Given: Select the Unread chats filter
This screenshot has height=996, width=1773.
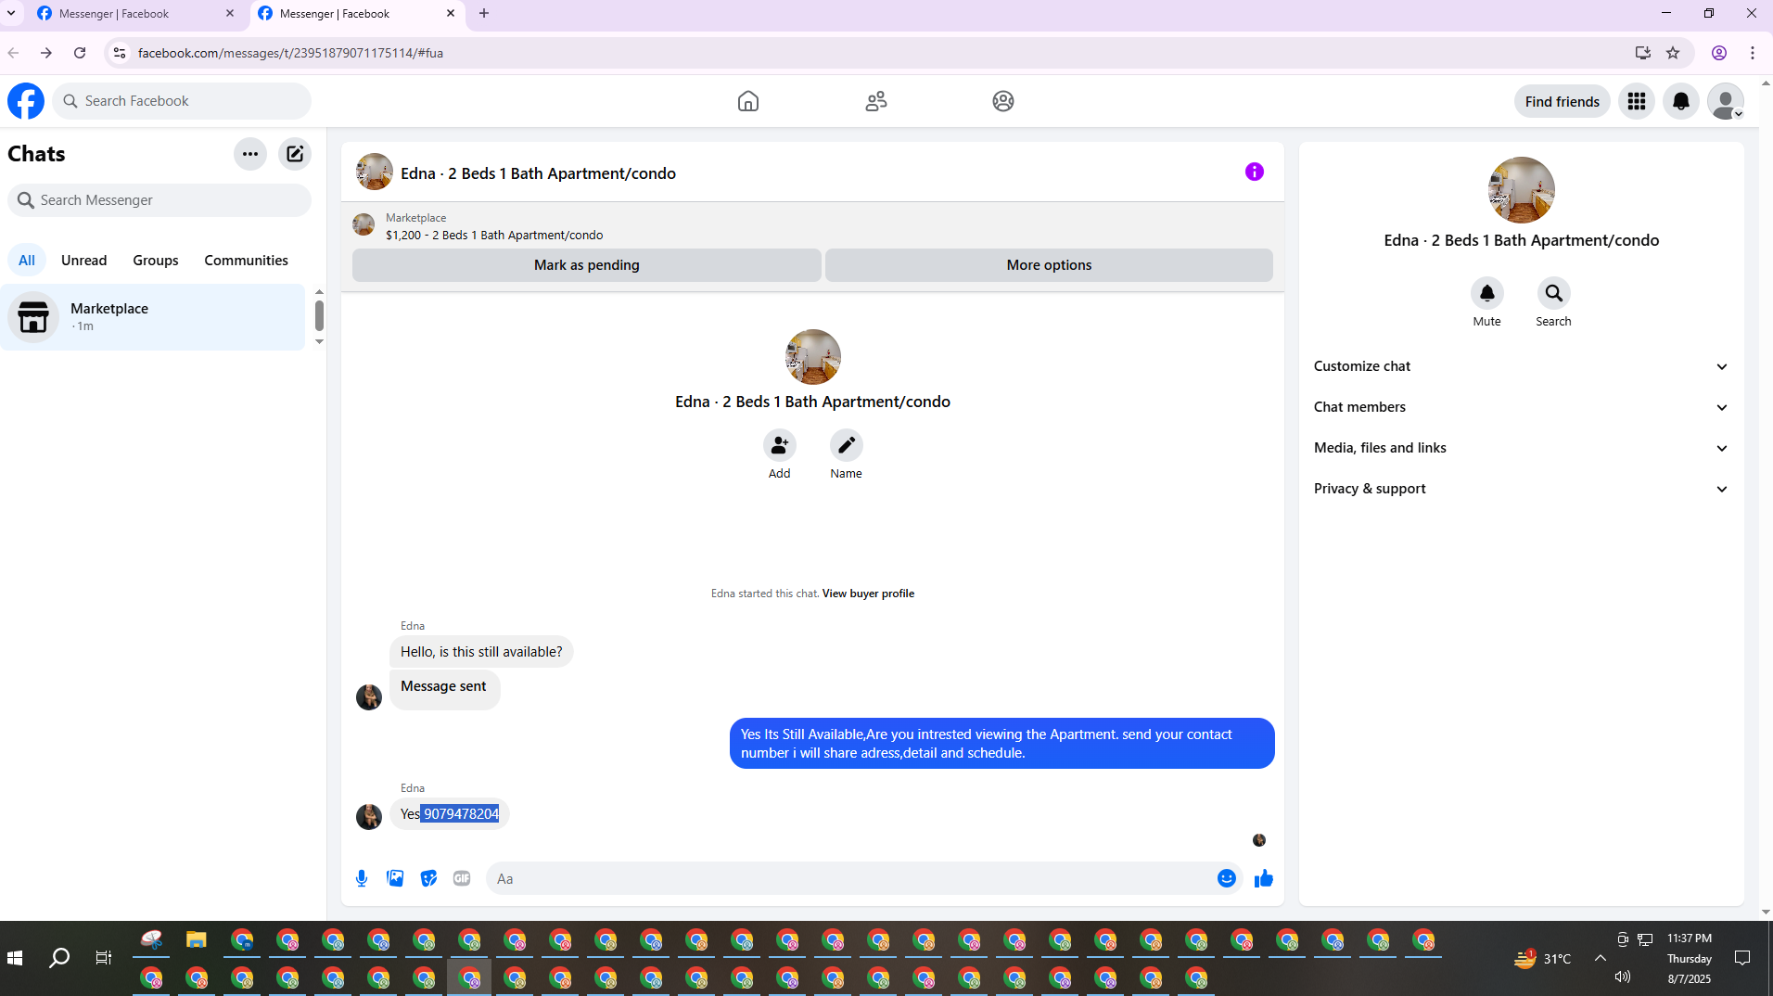Looking at the screenshot, I should click(x=84, y=261).
